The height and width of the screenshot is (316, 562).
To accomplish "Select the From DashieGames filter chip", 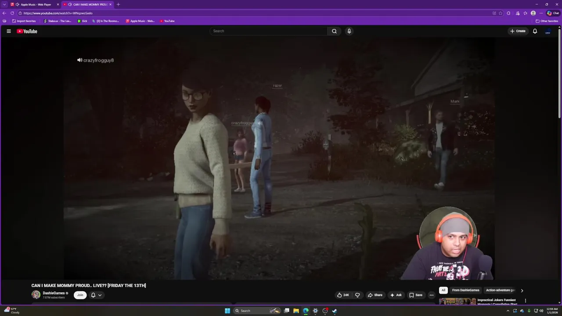I will [x=465, y=290].
